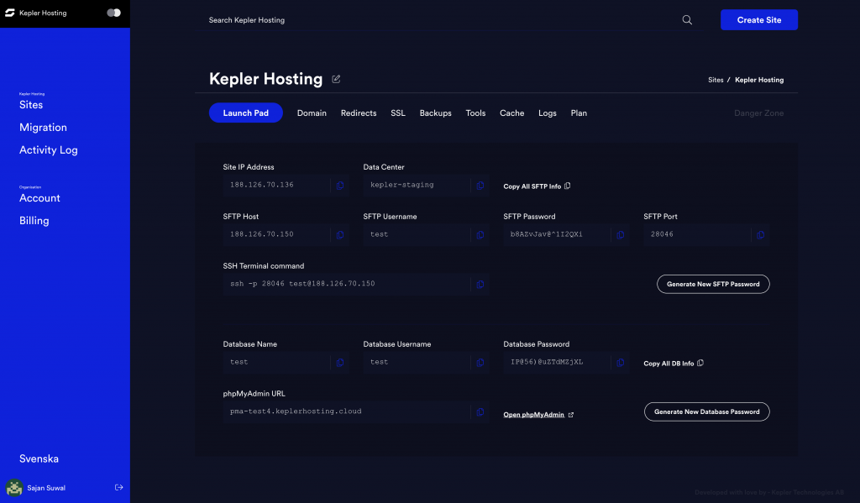The width and height of the screenshot is (860, 503).
Task: Click Copy All SFTP Info
Action: click(x=537, y=186)
